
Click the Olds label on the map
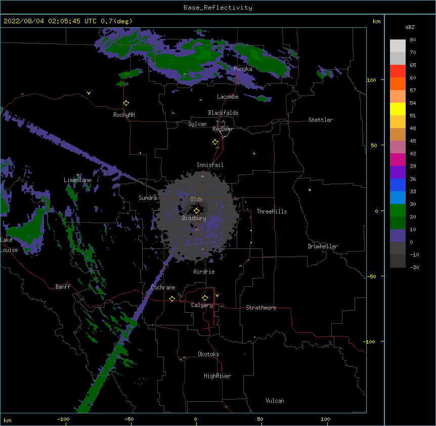click(196, 199)
